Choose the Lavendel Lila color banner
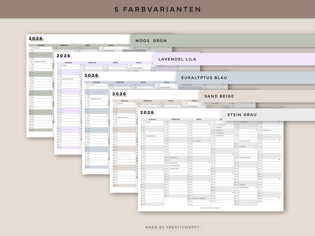This screenshot has height=236, width=315. 234,59
